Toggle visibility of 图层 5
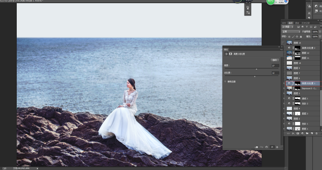Screen dimensions: 322x170 (x=284, y=93)
